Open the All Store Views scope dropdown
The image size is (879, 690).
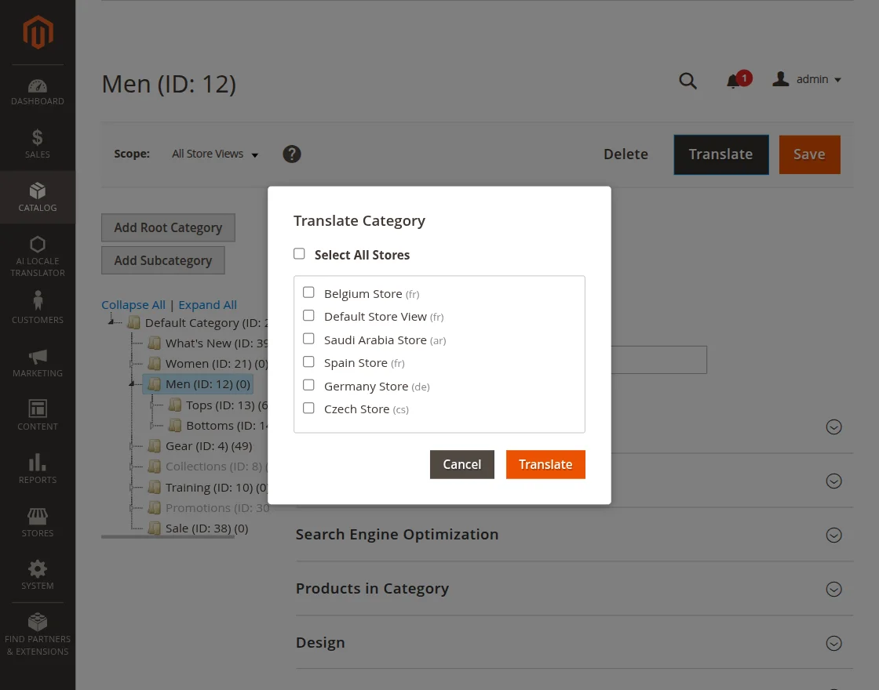click(x=214, y=154)
